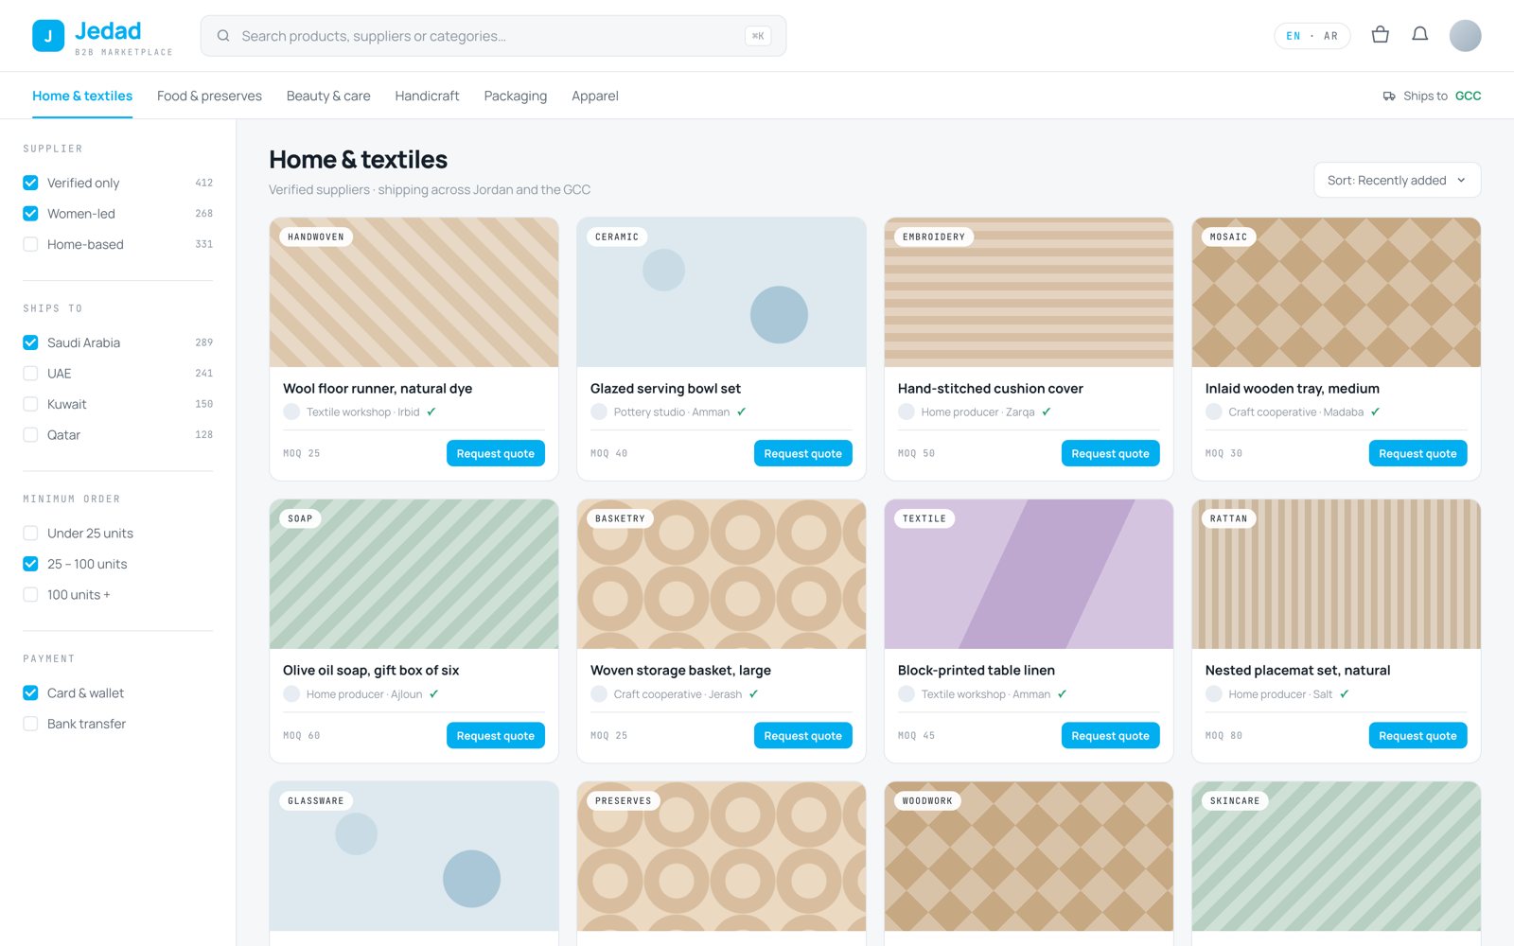1514x946 pixels.
Task: Open the Apparel tab
Action: tap(595, 96)
